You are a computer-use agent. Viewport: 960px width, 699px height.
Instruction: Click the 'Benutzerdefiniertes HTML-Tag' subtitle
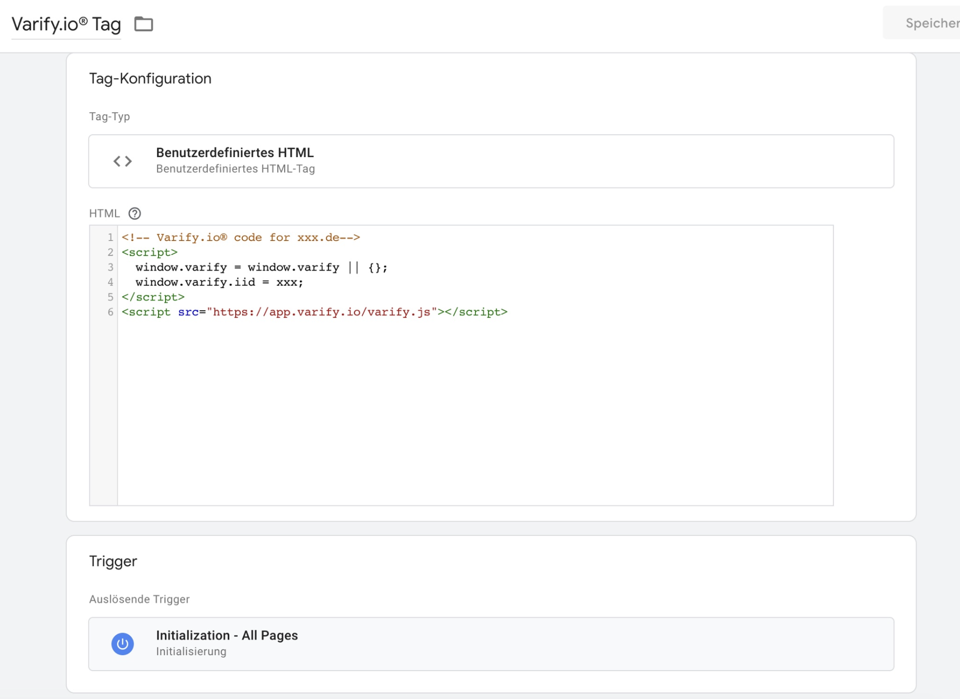tap(235, 169)
